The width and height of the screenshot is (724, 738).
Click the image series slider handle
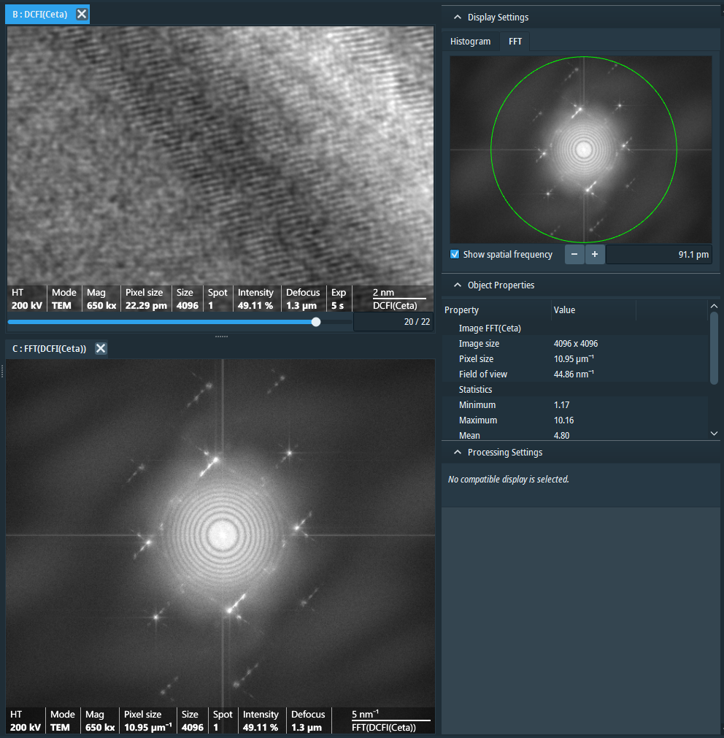click(315, 321)
